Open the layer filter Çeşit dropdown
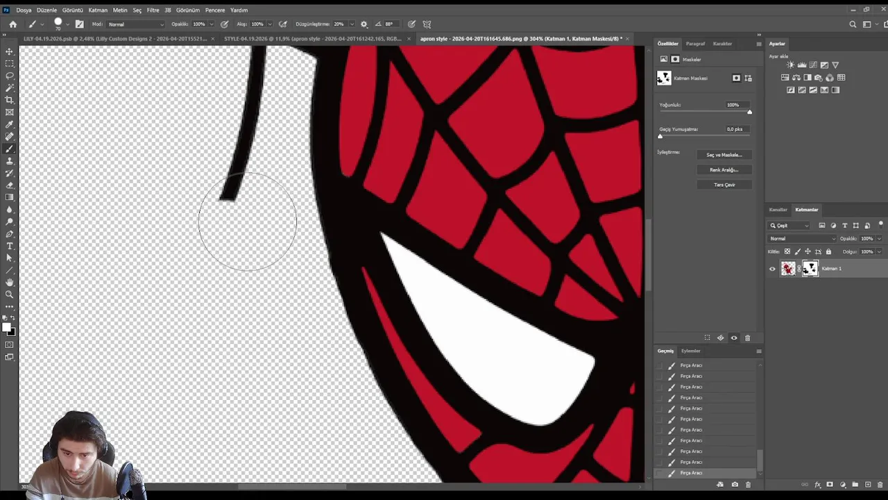Viewport: 888px width, 500px height. point(789,226)
